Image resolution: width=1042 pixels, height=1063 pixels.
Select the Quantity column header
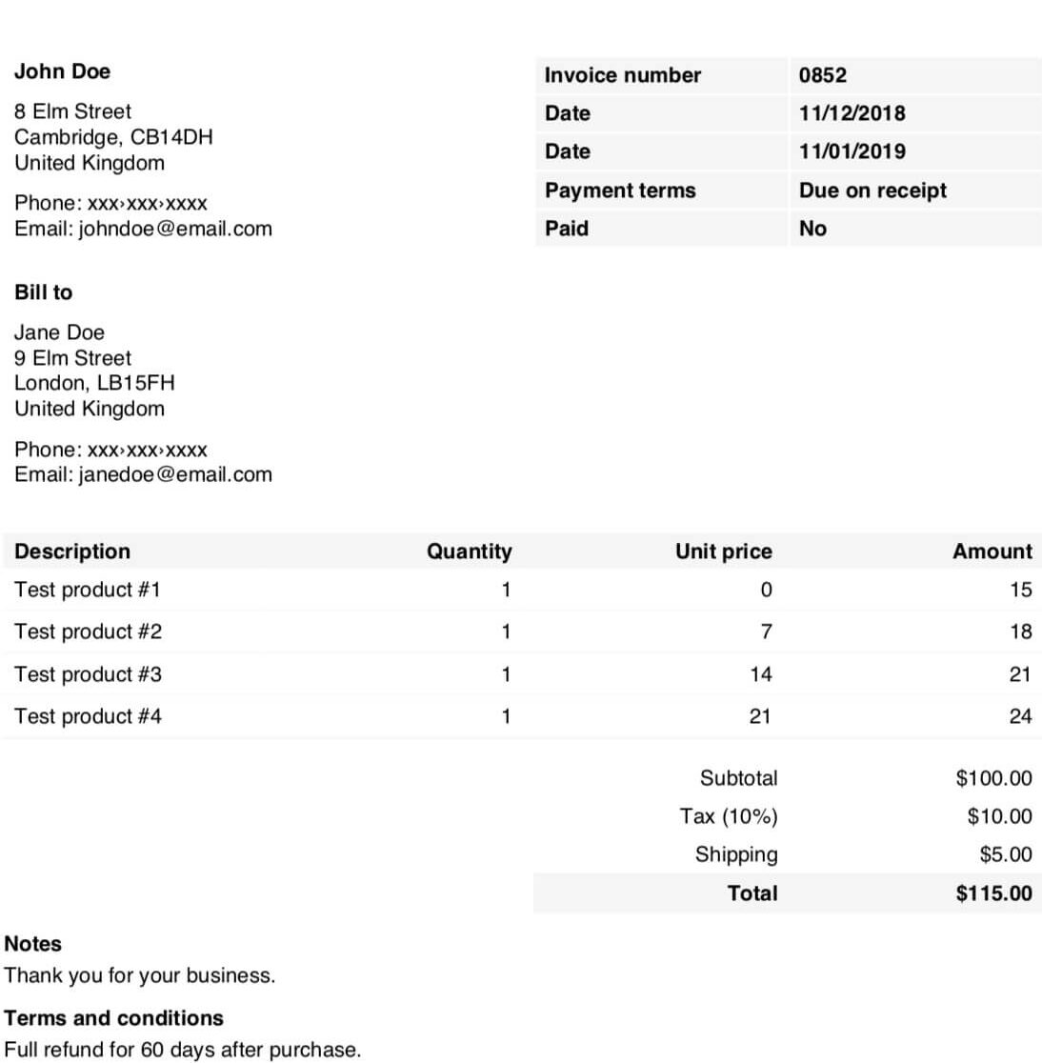click(x=470, y=552)
